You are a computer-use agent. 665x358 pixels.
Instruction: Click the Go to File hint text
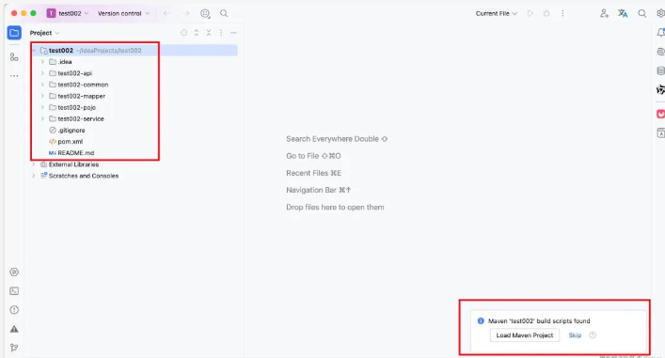pos(313,156)
